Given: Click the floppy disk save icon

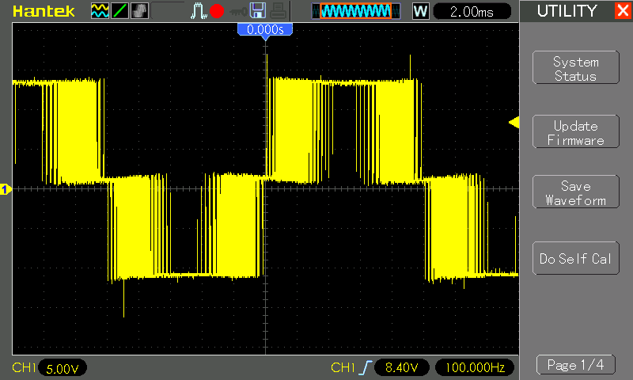Looking at the screenshot, I should click(x=257, y=11).
